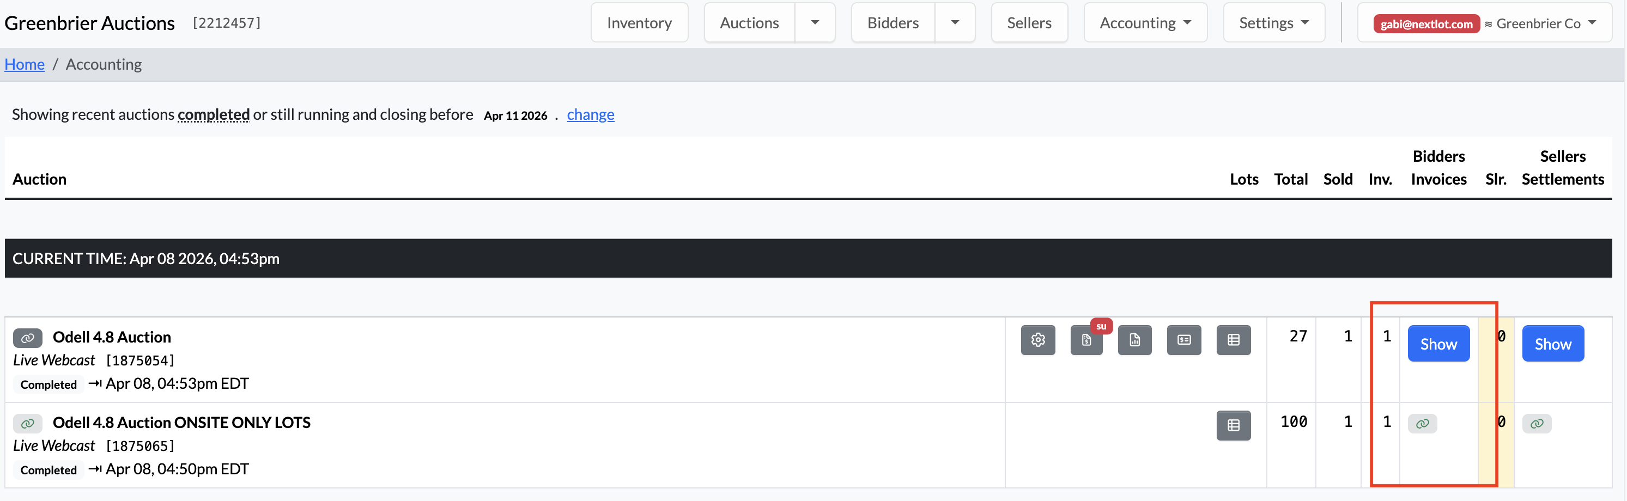Screen dimensions: 1627x501
Task: Open the Accounting dropdown menu
Action: click(1145, 23)
